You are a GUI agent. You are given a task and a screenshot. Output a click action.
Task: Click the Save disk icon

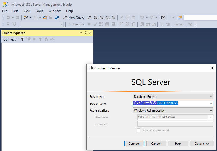pos(51,18)
